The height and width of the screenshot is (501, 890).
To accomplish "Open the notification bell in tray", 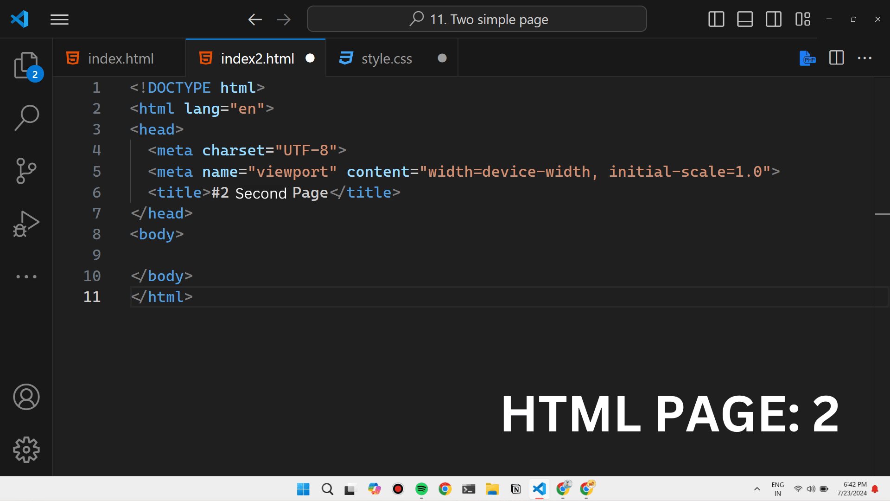I will [875, 489].
